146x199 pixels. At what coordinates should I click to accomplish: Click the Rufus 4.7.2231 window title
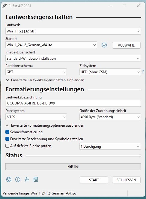[20, 6]
